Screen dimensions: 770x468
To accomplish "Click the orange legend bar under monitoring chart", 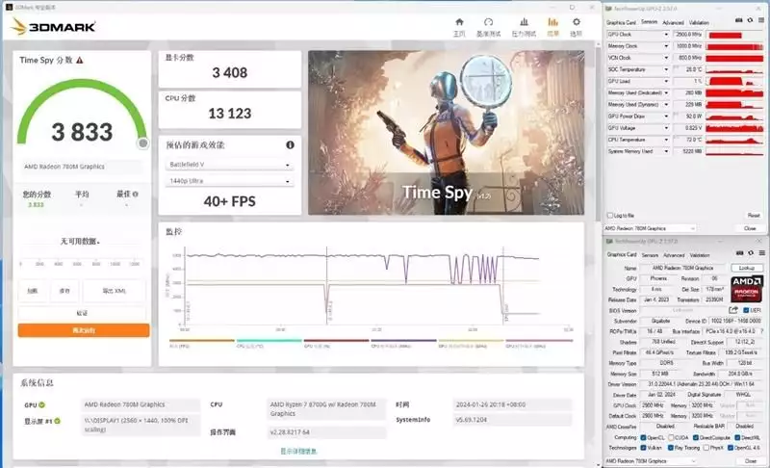I will click(x=202, y=340).
